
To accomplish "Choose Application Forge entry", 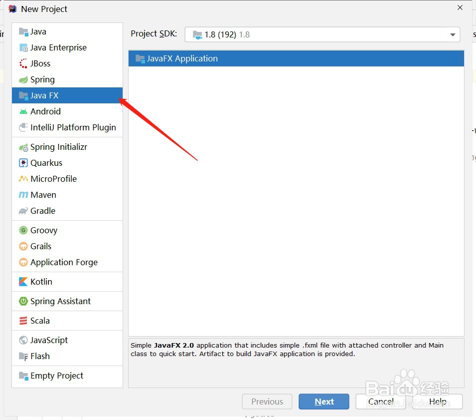I will [67, 262].
